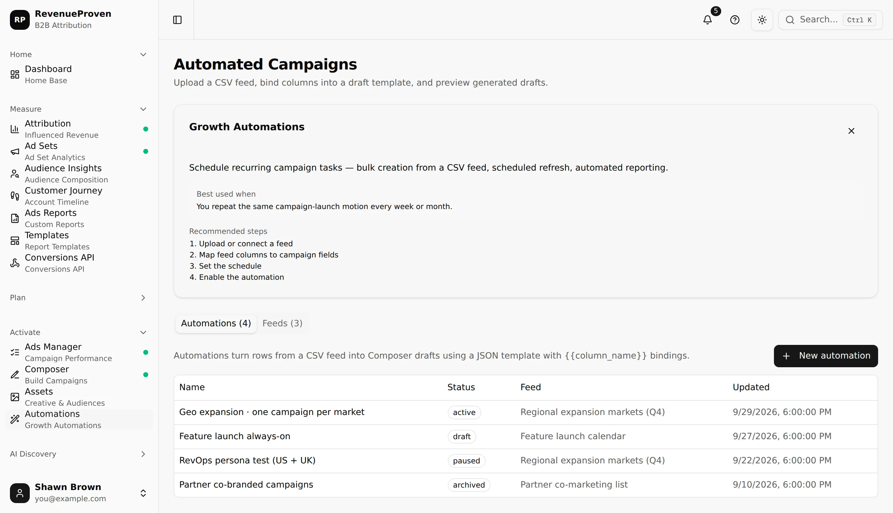Open Composer pencil icon
The image size is (893, 513).
tap(15, 375)
